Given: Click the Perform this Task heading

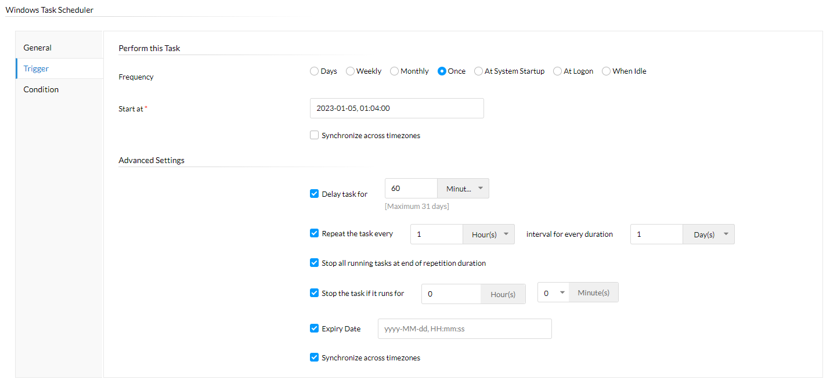Looking at the screenshot, I should [x=149, y=48].
